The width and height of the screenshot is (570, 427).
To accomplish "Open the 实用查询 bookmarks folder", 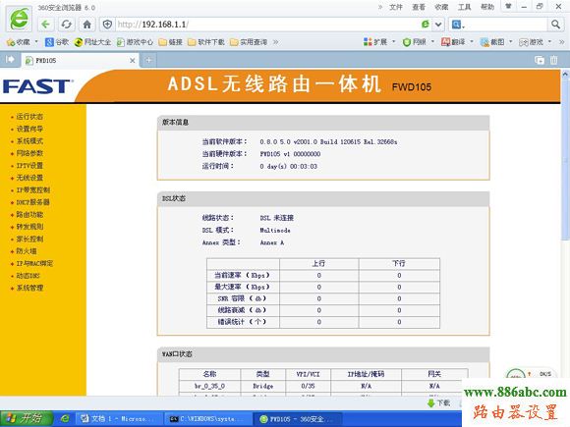I will 249,42.
